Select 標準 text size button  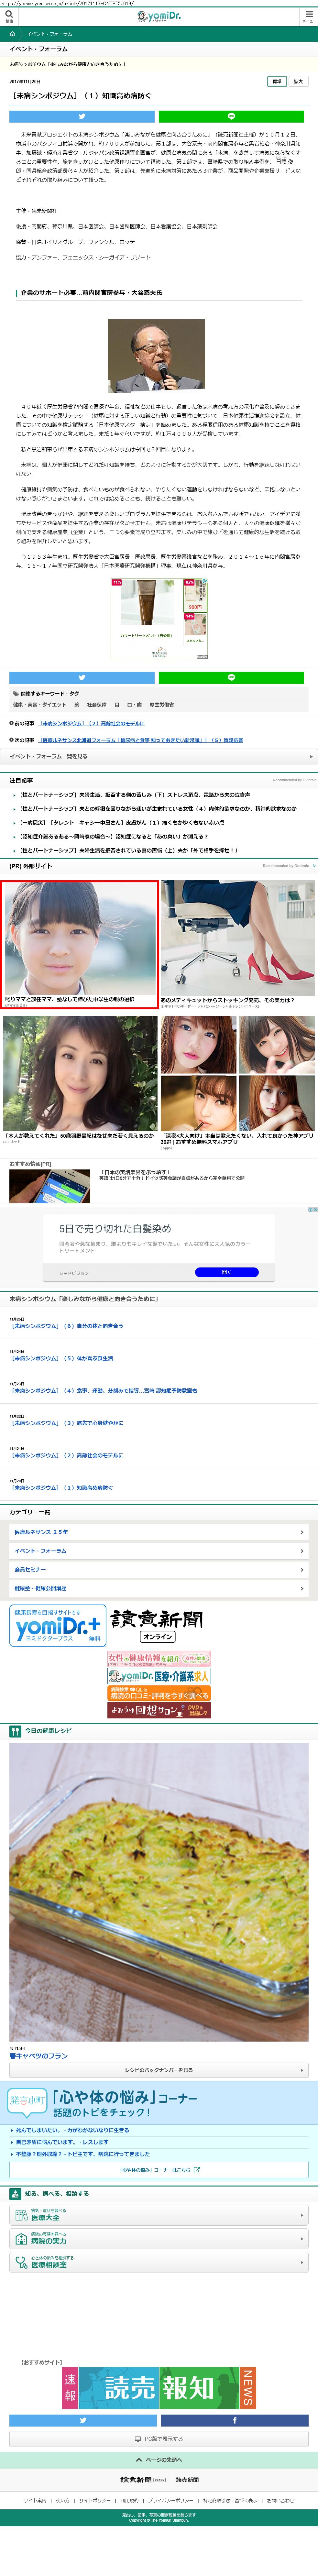click(x=277, y=81)
